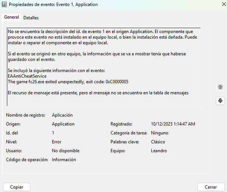Click the Nivel value Error

point(57,142)
